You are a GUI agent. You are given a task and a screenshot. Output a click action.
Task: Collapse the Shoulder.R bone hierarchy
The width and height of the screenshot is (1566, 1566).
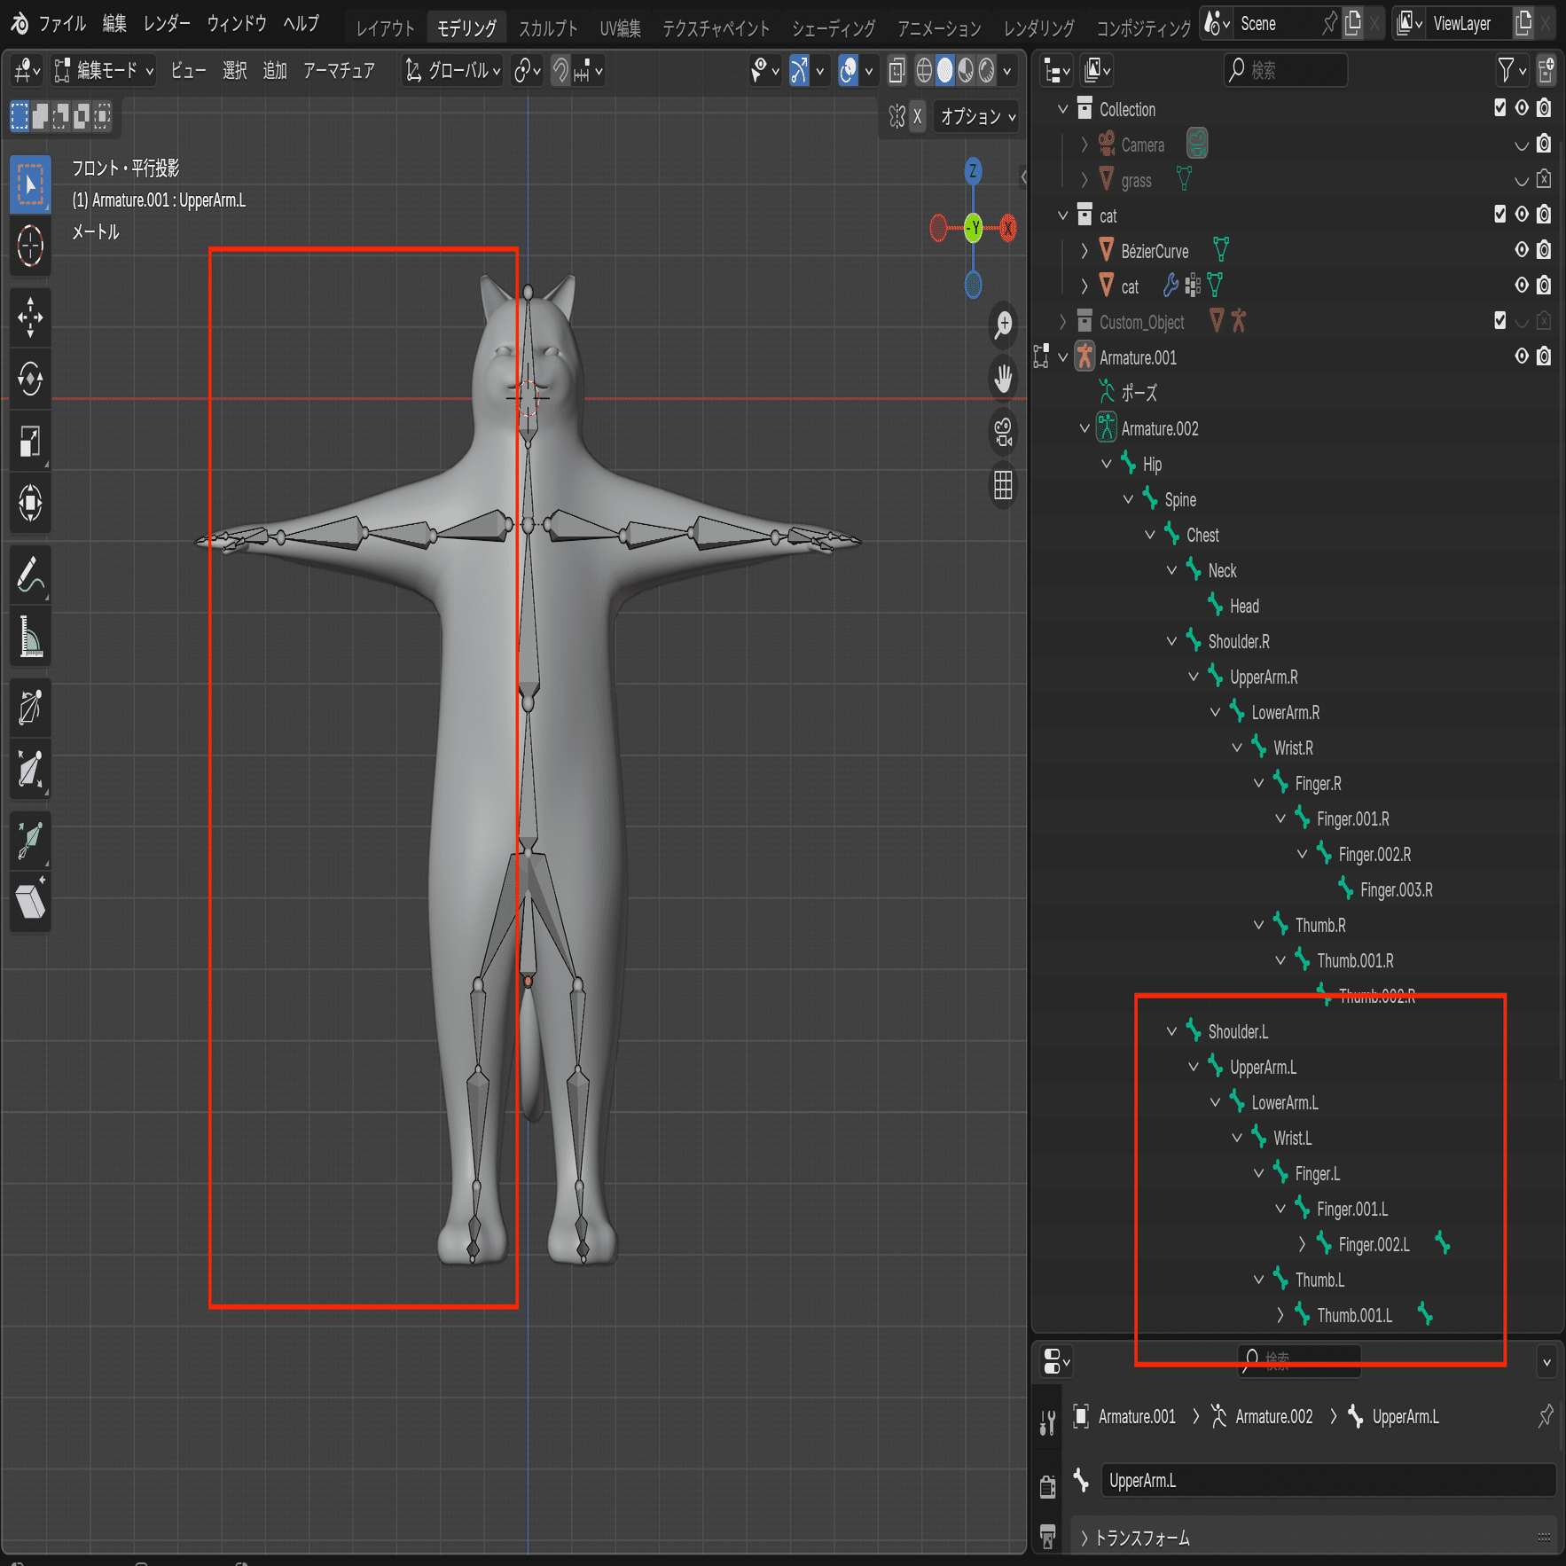pyautogui.click(x=1171, y=641)
